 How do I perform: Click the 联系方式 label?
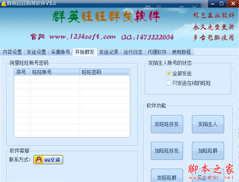[20, 160]
